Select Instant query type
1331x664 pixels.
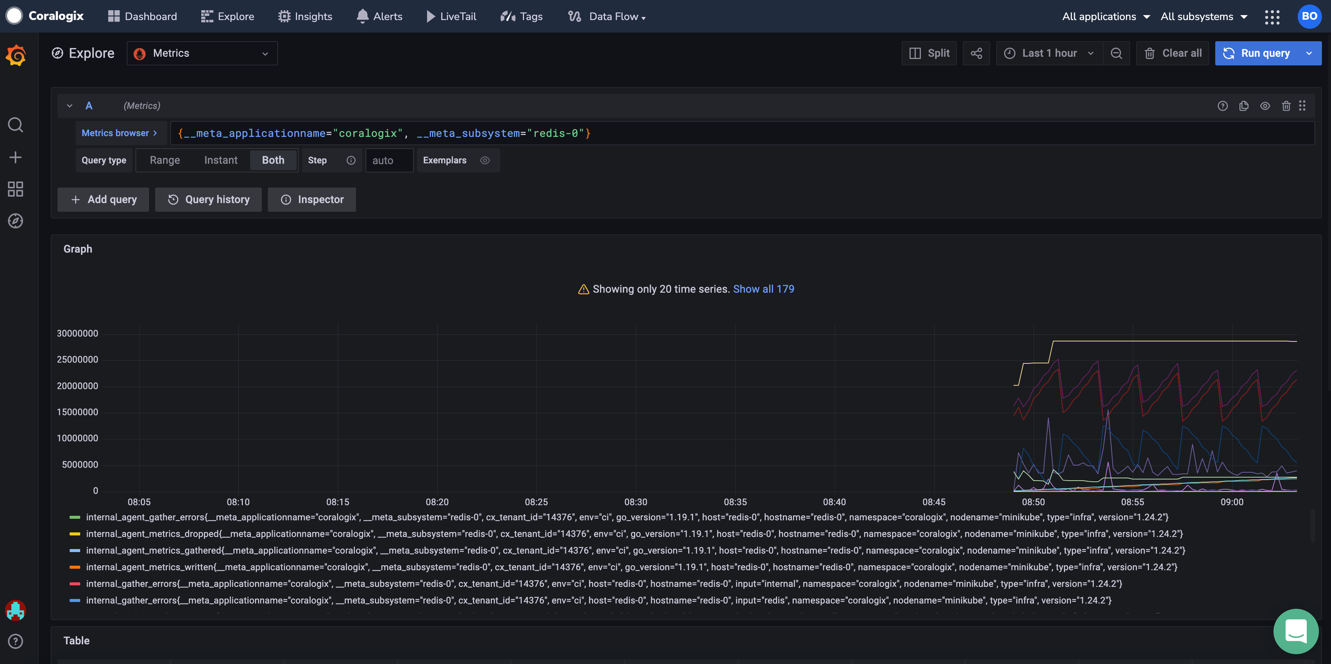221,161
